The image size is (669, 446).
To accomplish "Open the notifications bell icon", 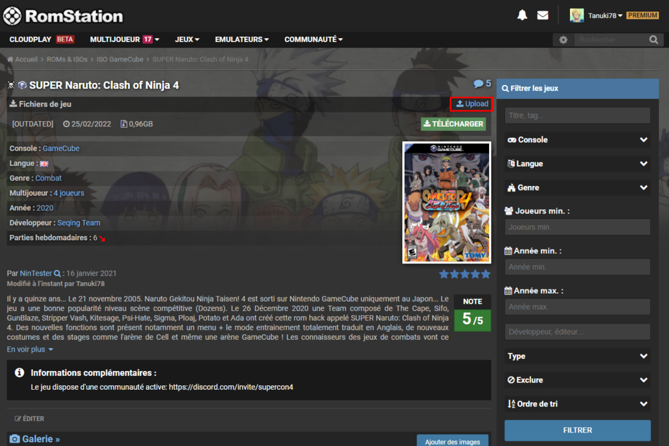I will [522, 15].
